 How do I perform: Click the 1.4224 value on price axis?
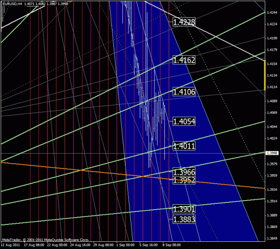[272, 24]
